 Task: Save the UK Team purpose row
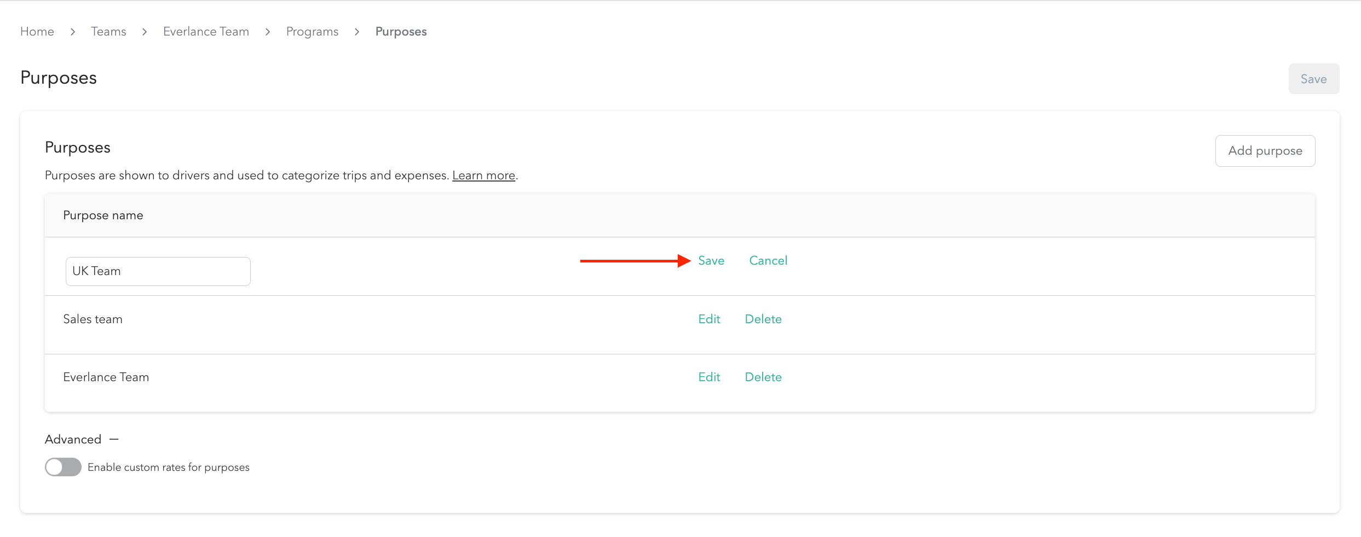[711, 261]
